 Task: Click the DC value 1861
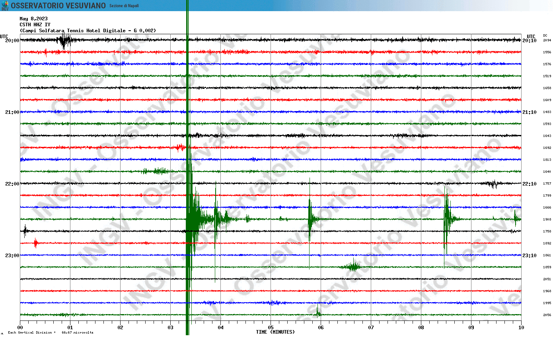(x=547, y=255)
